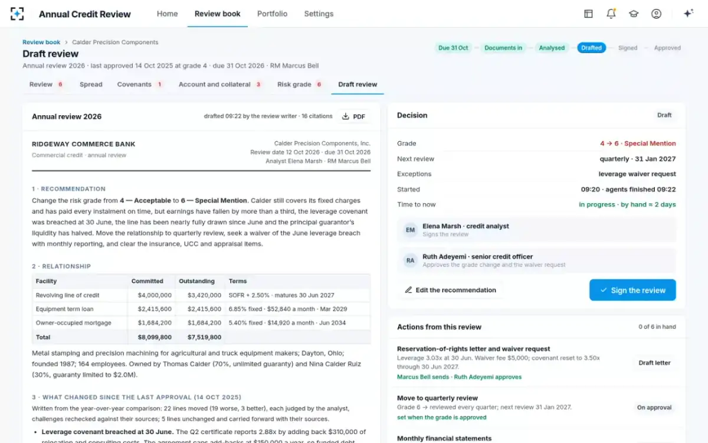Open the layout panel icon in header
This screenshot has width=708, height=443.
click(588, 14)
